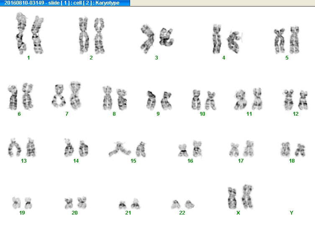Viewport: 315px width, 241px height.
Task: Pick the left chromosome 21 image
Action: pyautogui.click(x=122, y=205)
